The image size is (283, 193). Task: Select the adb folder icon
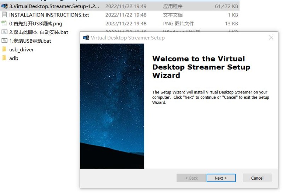4,58
